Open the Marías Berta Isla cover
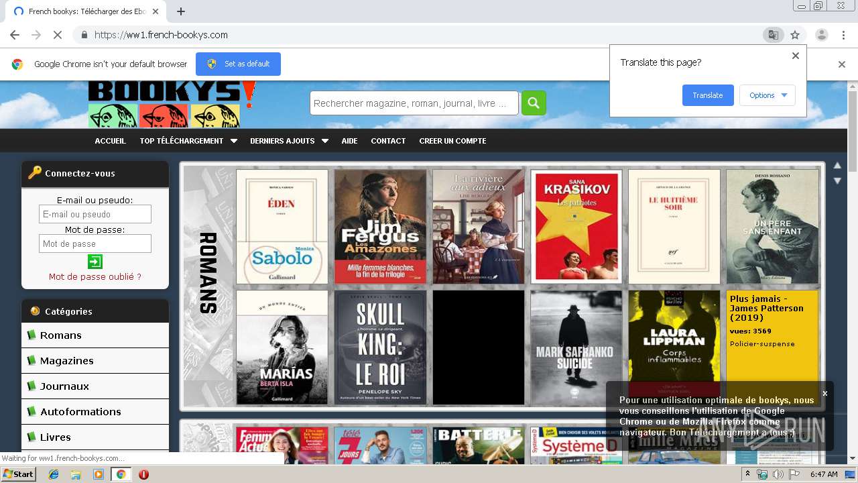This screenshot has height=483, width=858. 282,347
